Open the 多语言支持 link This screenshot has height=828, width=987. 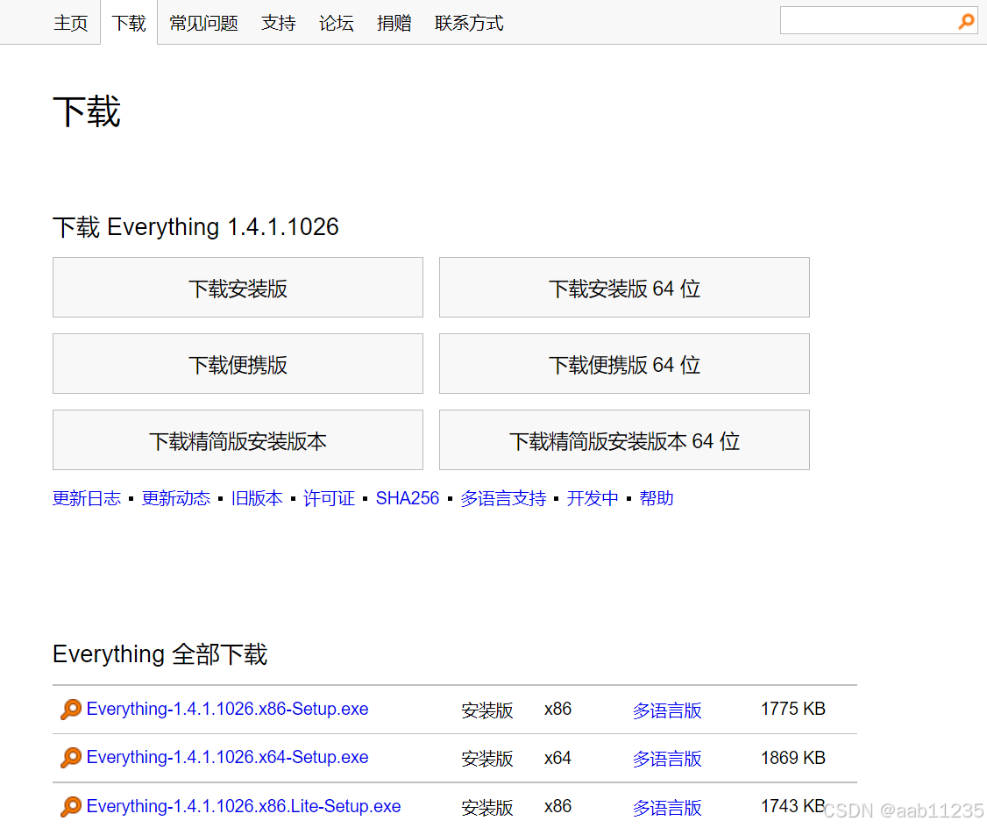503,498
